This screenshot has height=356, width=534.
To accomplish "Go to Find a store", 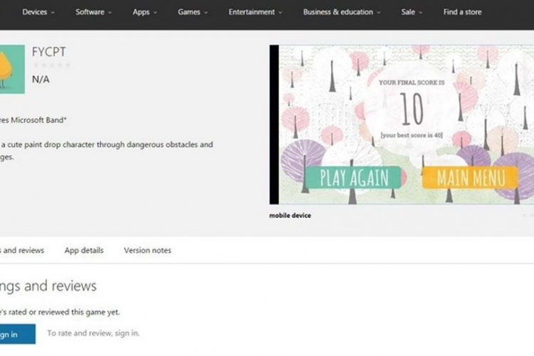I will click(462, 12).
